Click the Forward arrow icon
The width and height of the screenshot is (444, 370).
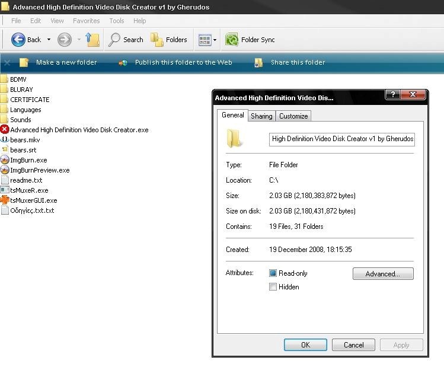tap(64, 39)
